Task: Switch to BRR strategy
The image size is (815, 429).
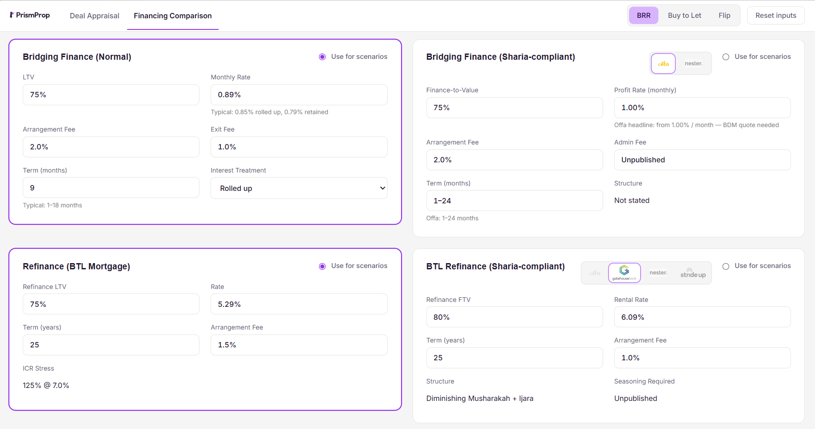Action: pyautogui.click(x=643, y=15)
